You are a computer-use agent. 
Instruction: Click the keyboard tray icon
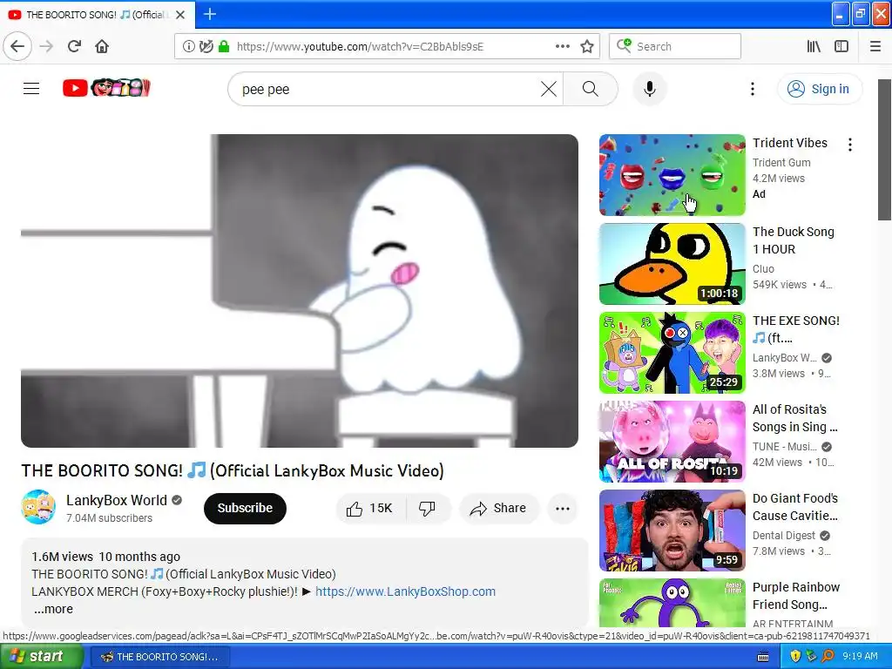coord(763,657)
